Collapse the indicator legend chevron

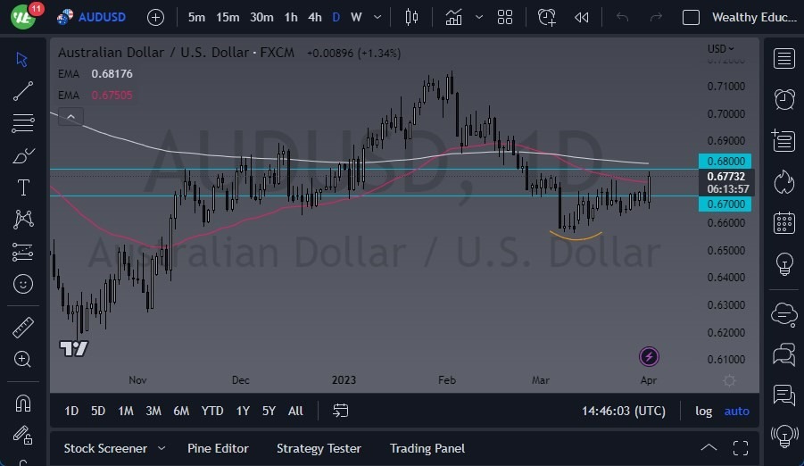point(70,117)
